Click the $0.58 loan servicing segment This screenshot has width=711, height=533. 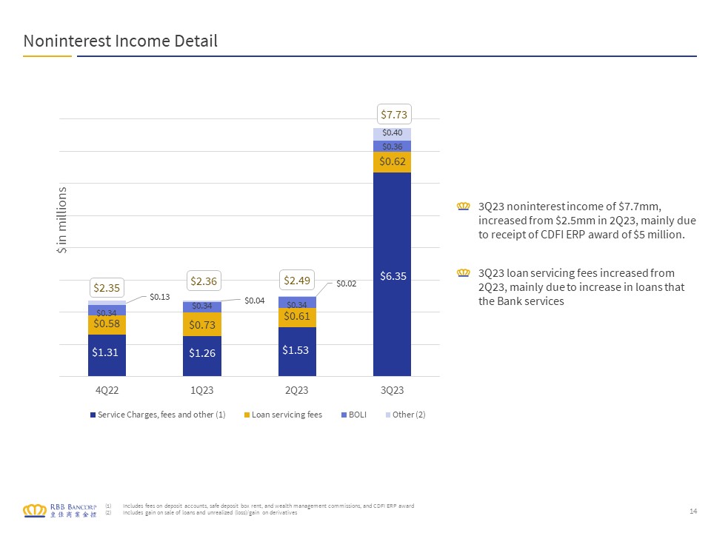click(x=107, y=324)
